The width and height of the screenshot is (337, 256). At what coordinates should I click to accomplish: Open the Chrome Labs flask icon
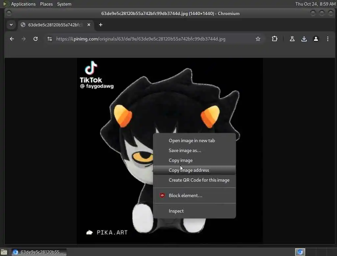(292, 39)
